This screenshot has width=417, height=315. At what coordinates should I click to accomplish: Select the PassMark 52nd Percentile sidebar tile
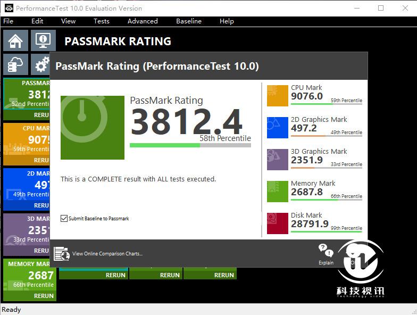click(x=27, y=94)
